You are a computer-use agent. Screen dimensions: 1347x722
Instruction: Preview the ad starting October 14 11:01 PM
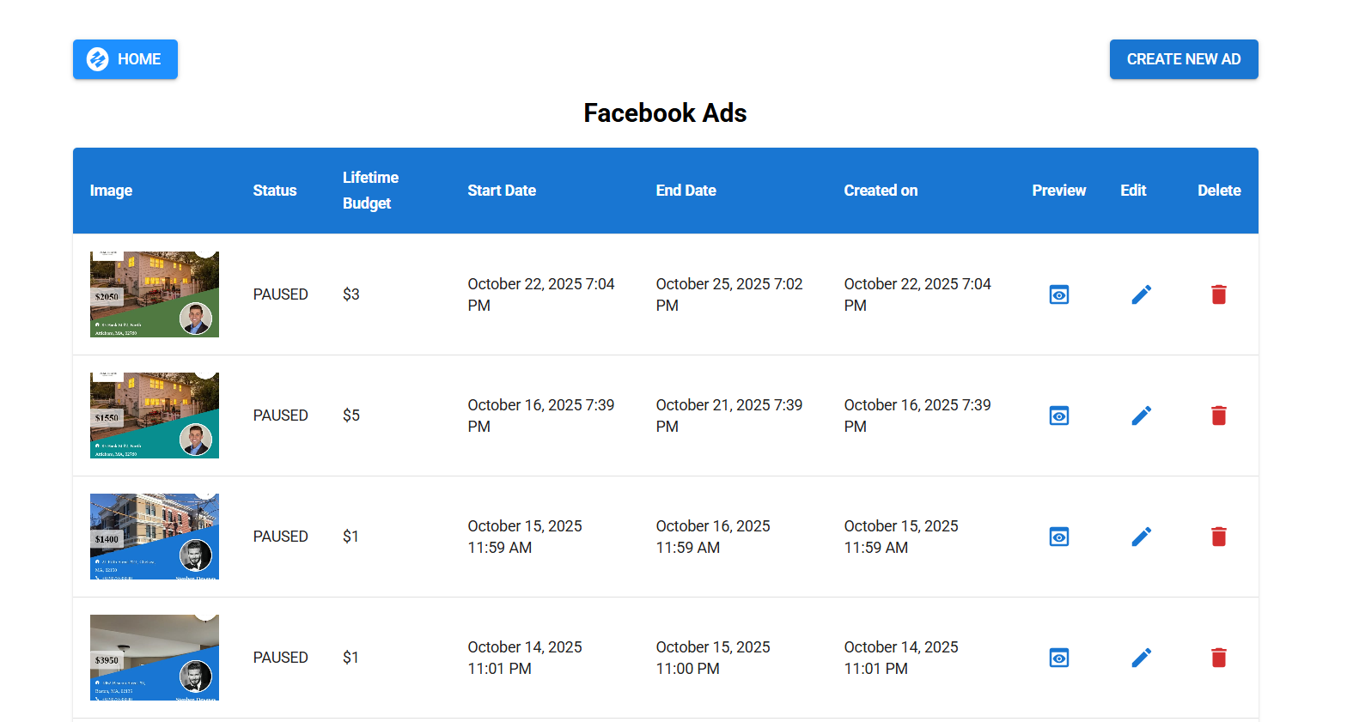pos(1058,658)
